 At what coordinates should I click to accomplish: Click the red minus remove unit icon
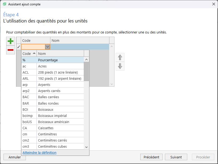[x=10, y=50]
